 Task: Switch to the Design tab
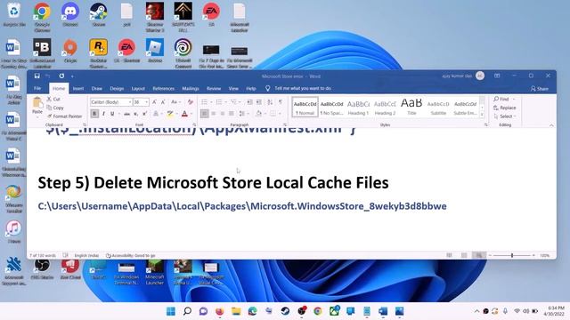(x=117, y=89)
